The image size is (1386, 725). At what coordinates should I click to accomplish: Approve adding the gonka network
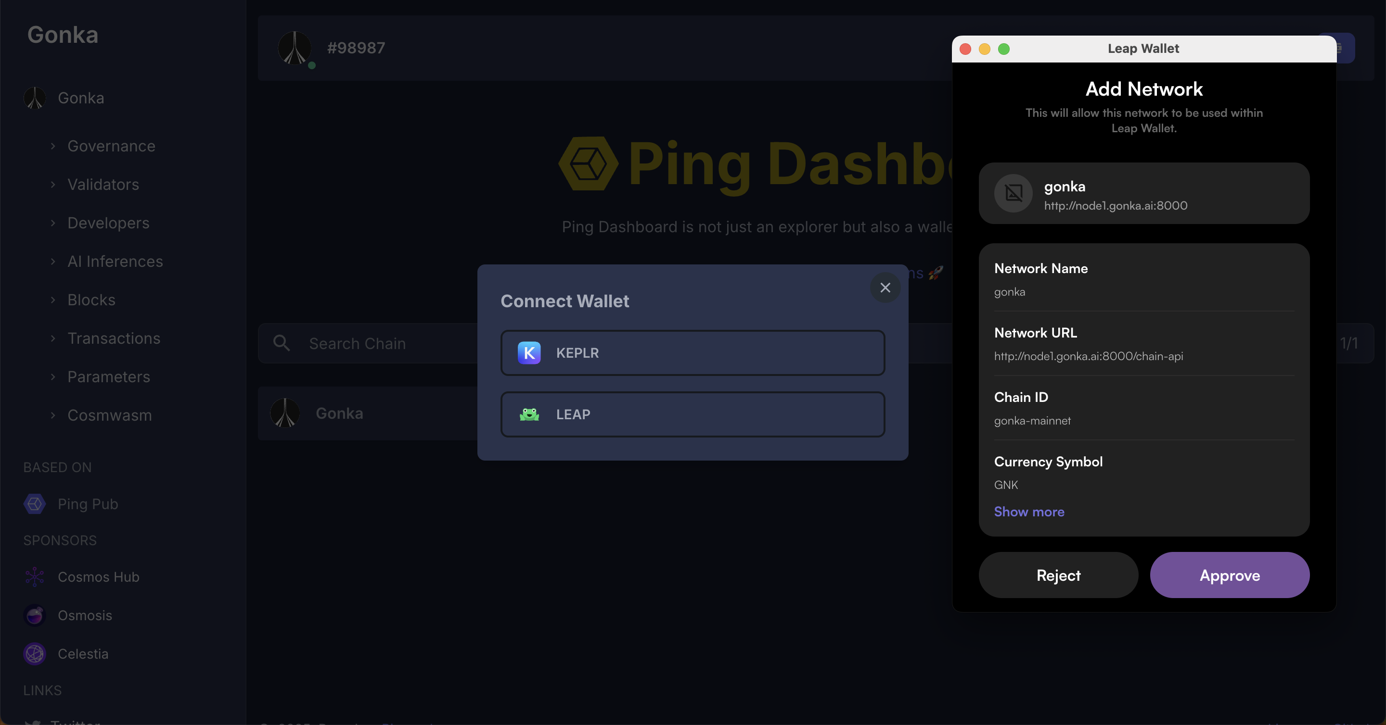(x=1230, y=575)
